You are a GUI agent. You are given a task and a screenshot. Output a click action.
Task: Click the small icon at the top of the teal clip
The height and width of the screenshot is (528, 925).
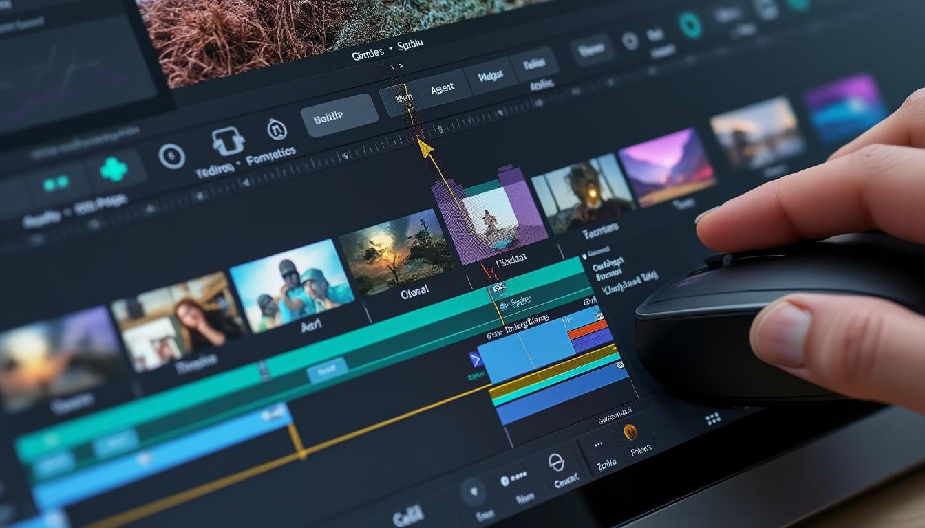[x=498, y=287]
